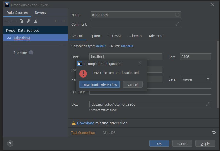
Task: Close the Data Sources and Drivers window
Action: tap(213, 5)
